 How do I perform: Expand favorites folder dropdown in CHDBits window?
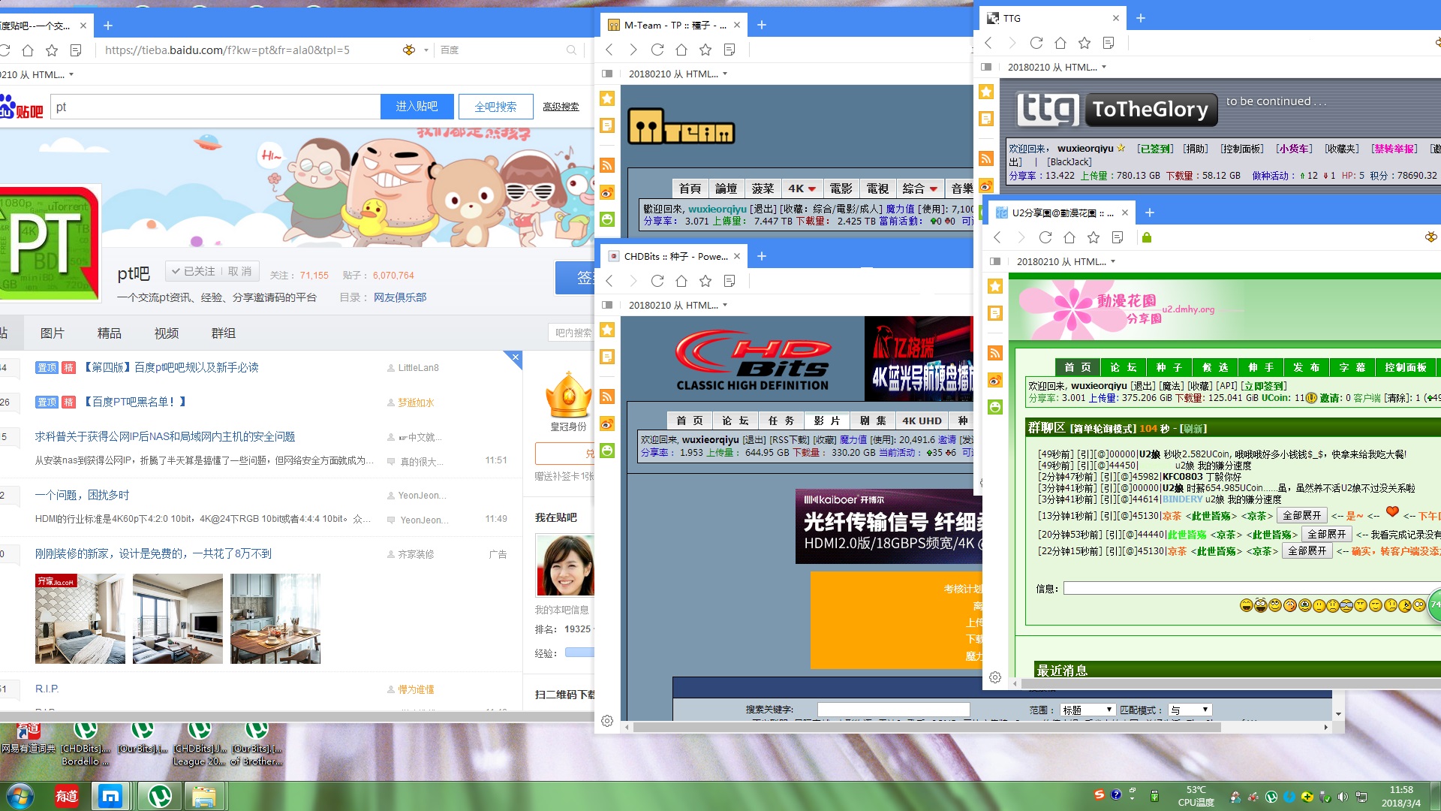pos(725,305)
